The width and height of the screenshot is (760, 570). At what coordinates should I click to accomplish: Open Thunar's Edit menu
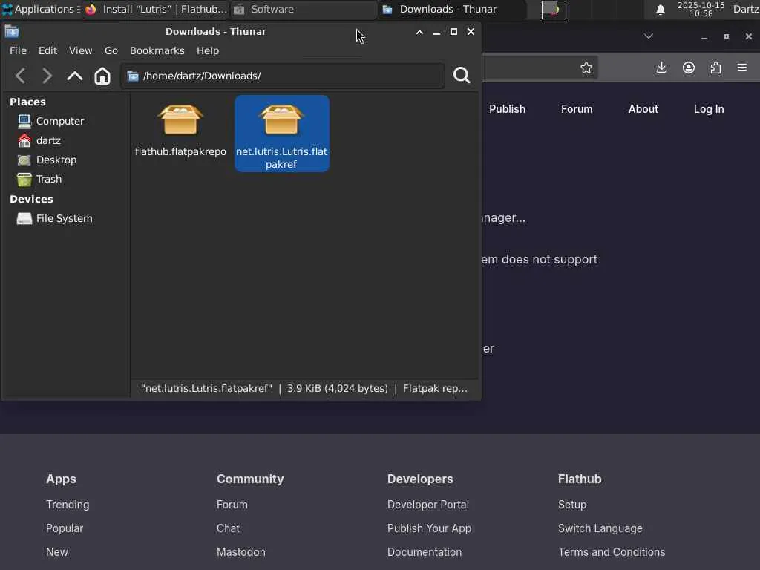point(48,50)
